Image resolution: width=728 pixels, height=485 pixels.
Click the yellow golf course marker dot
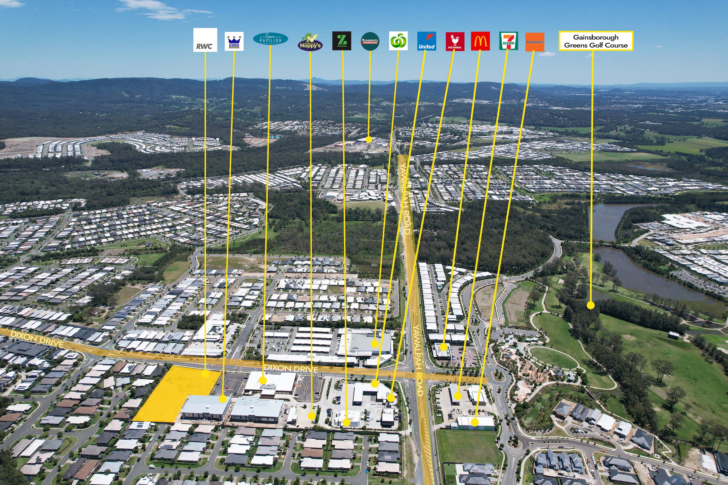(x=591, y=305)
